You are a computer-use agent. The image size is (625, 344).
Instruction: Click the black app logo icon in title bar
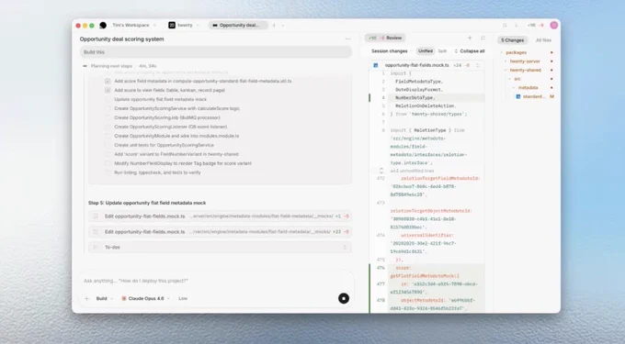(103, 25)
